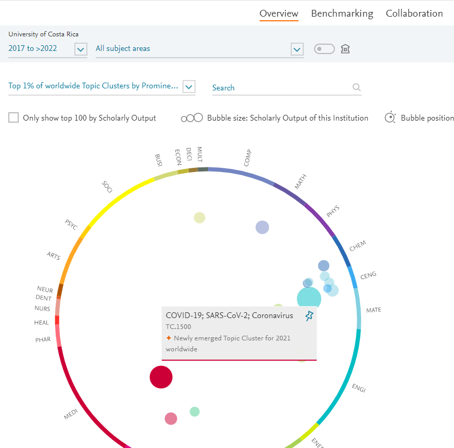The image size is (454, 448).
Task: Click the ECON subject label
Action: click(178, 157)
